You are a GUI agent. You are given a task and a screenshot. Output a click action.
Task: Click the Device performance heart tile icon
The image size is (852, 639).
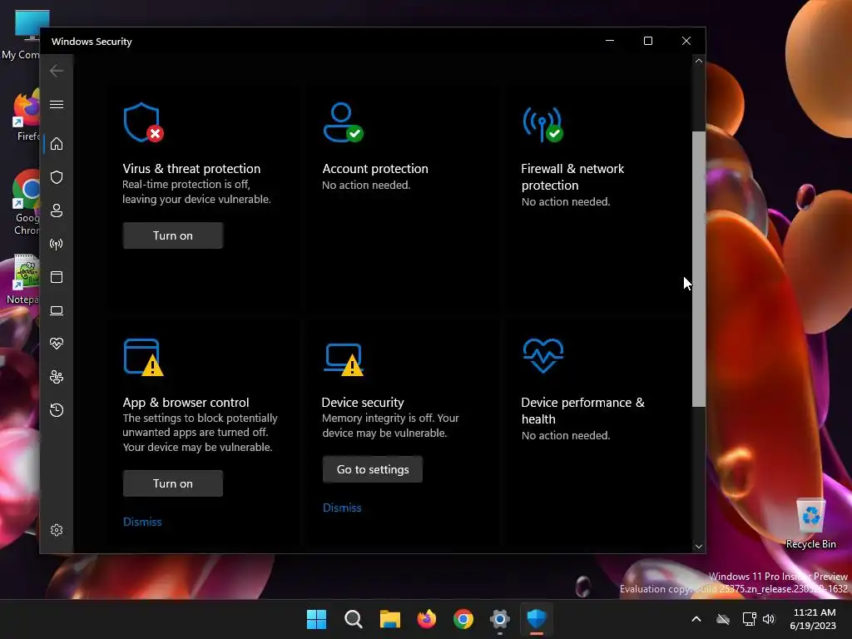[542, 355]
